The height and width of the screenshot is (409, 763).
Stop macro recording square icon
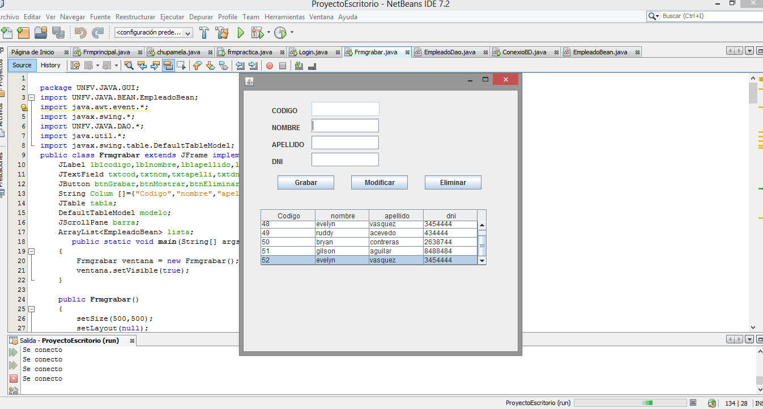(x=283, y=66)
